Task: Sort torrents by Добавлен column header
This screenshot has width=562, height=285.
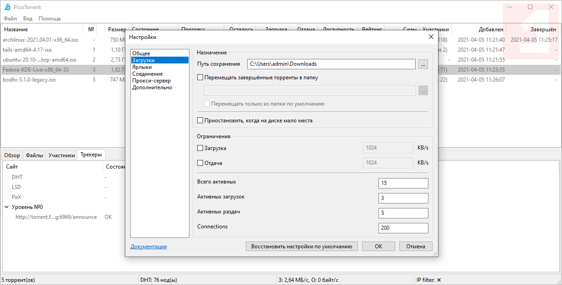Action: 479,29
